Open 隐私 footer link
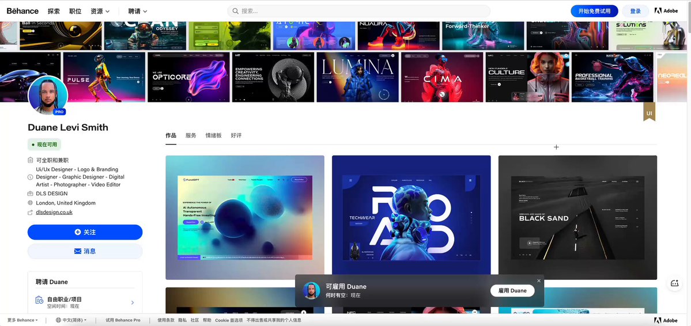Viewport: 691px width, 326px height. click(x=183, y=320)
